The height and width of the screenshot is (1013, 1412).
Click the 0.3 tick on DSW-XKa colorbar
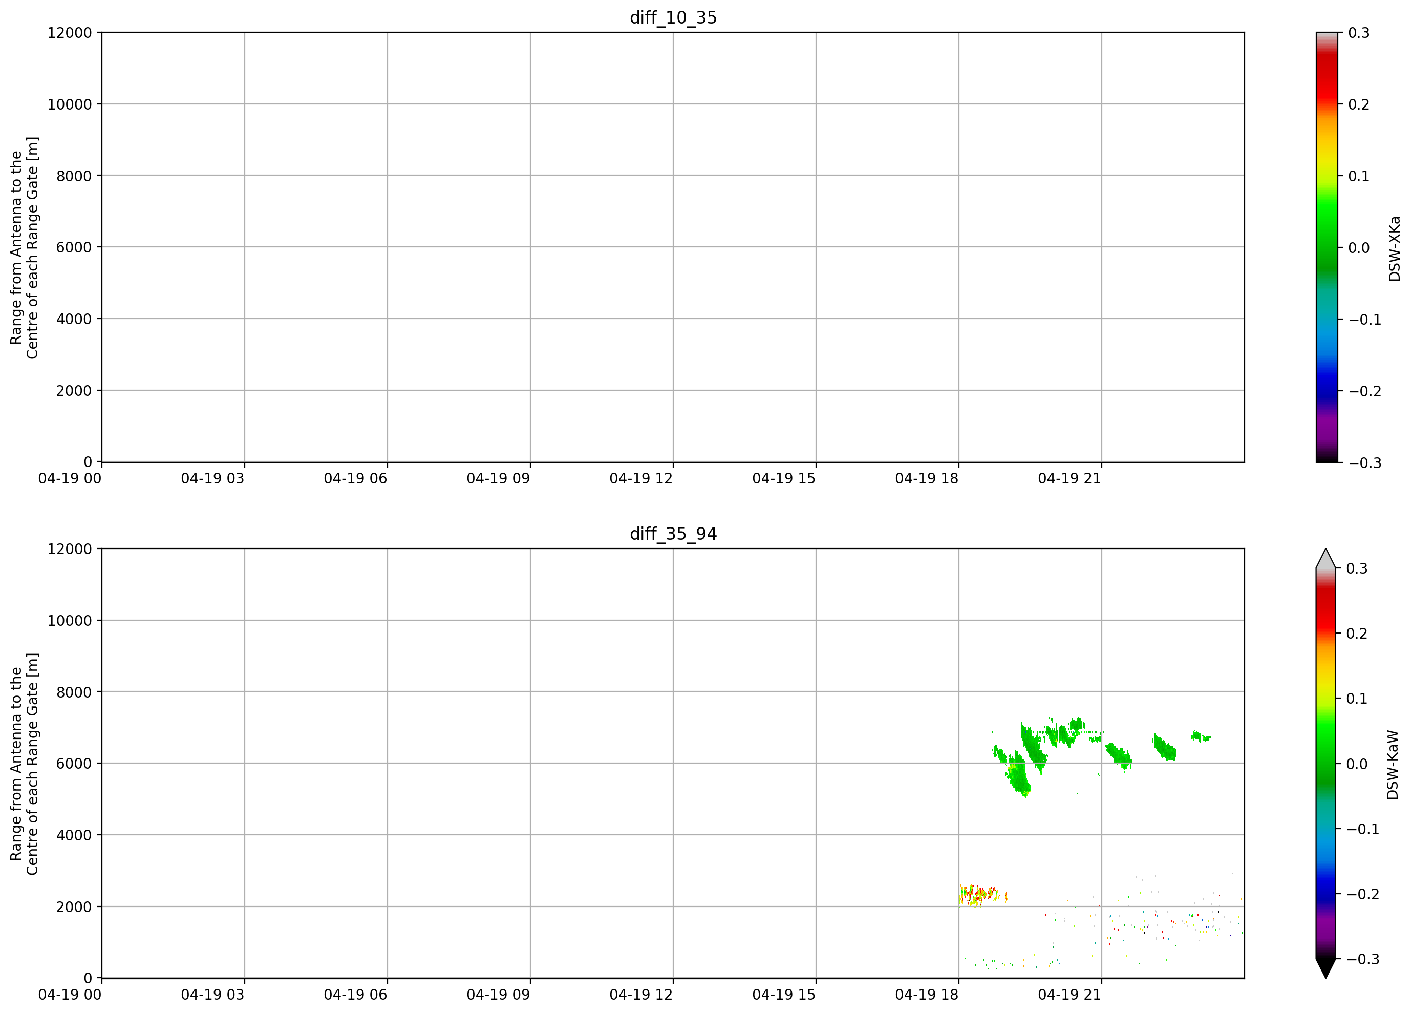pos(1359,33)
